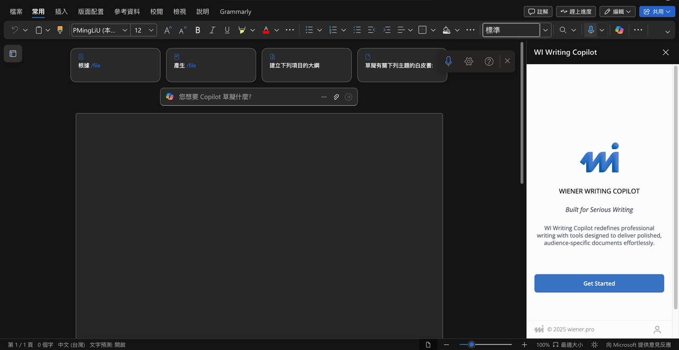The width and height of the screenshot is (679, 350).
Task: Insert a checklist from the toolbar
Action: (357, 30)
